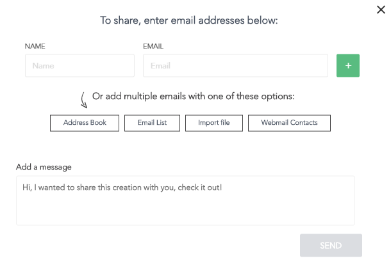Focus the Email input field

tap(235, 65)
